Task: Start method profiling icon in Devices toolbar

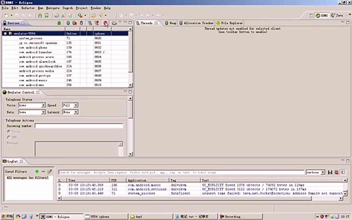Action: [97, 23]
